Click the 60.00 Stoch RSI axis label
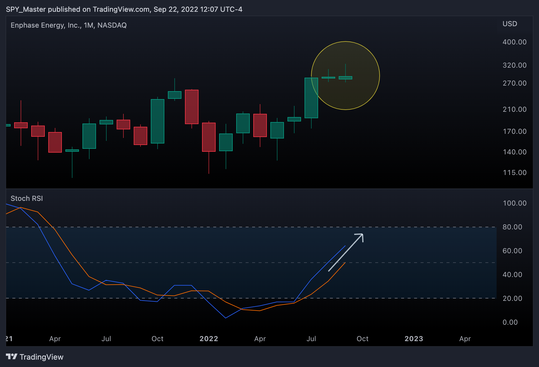The width and height of the screenshot is (539, 367). click(512, 251)
